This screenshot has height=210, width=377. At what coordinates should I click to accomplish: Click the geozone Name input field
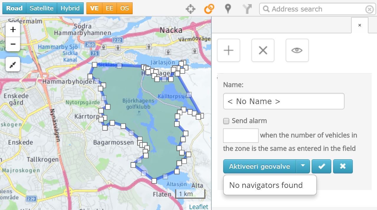click(x=284, y=101)
